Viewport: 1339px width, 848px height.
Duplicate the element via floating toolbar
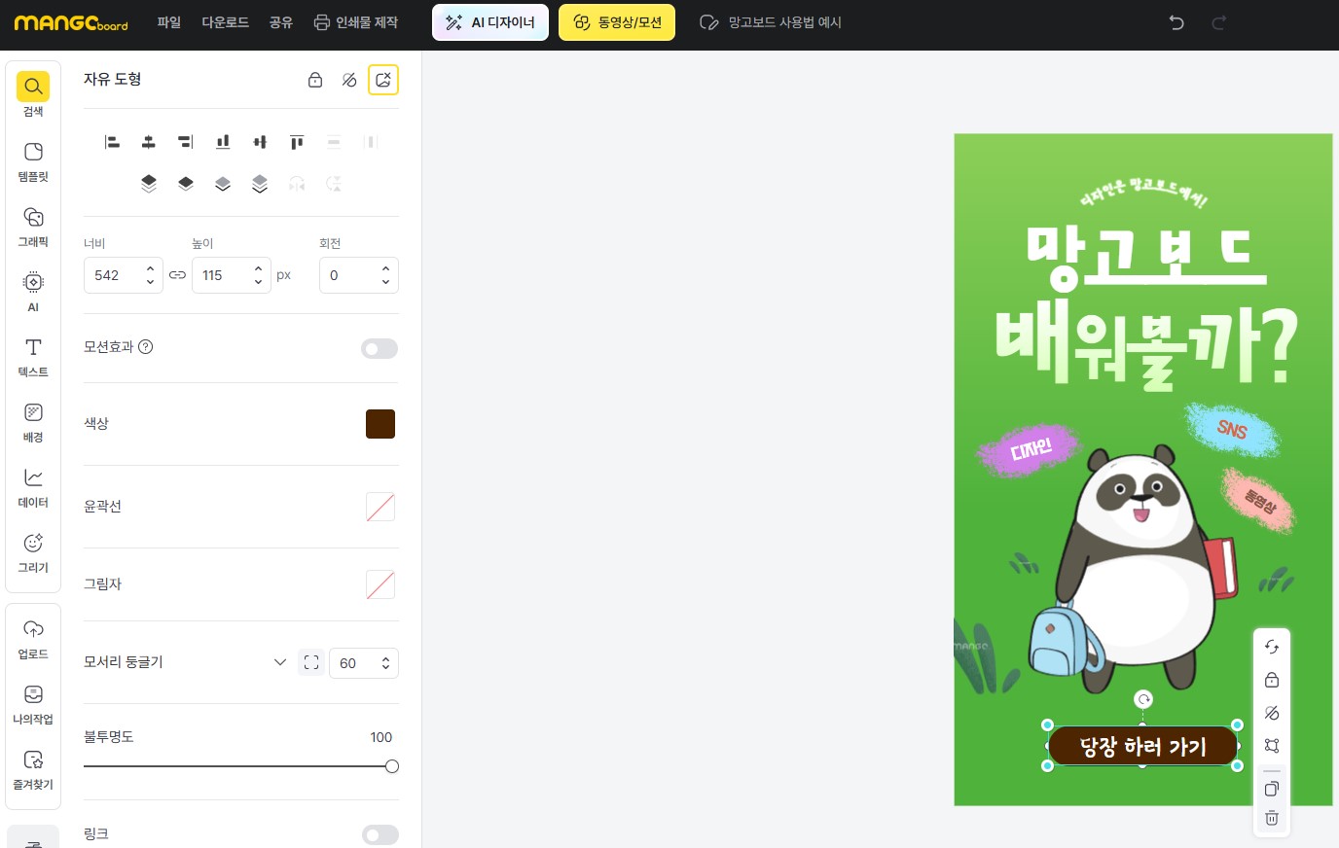pos(1272,789)
